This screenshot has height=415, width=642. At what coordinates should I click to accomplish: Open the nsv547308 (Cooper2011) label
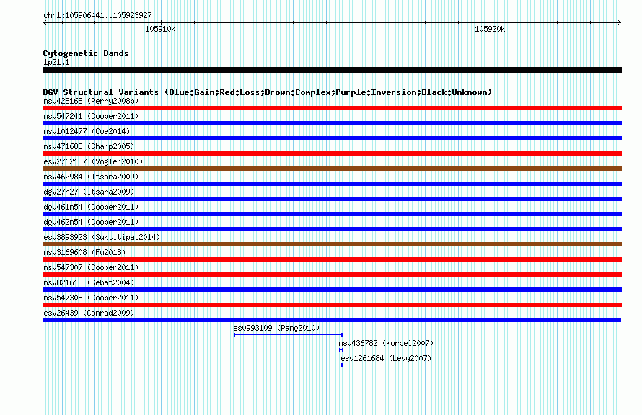(91, 298)
